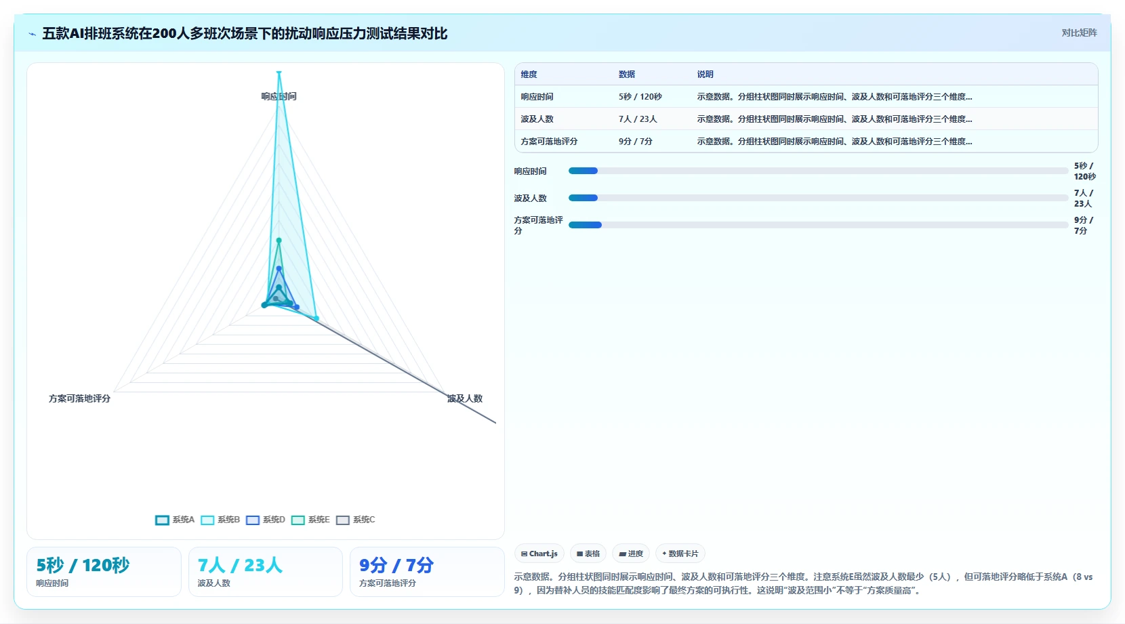Viewport: 1125px width, 624px height.
Task: Toggle 系统C legend swatch
Action: point(343,520)
